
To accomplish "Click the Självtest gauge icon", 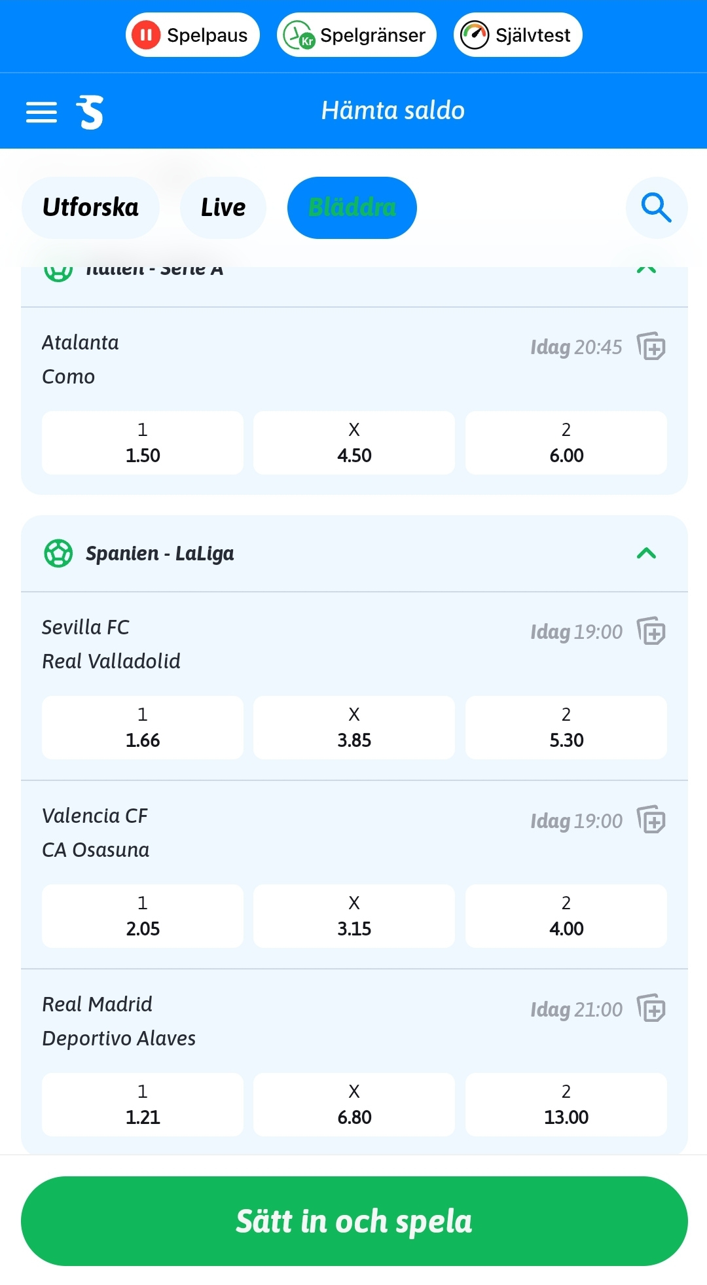I will point(475,35).
